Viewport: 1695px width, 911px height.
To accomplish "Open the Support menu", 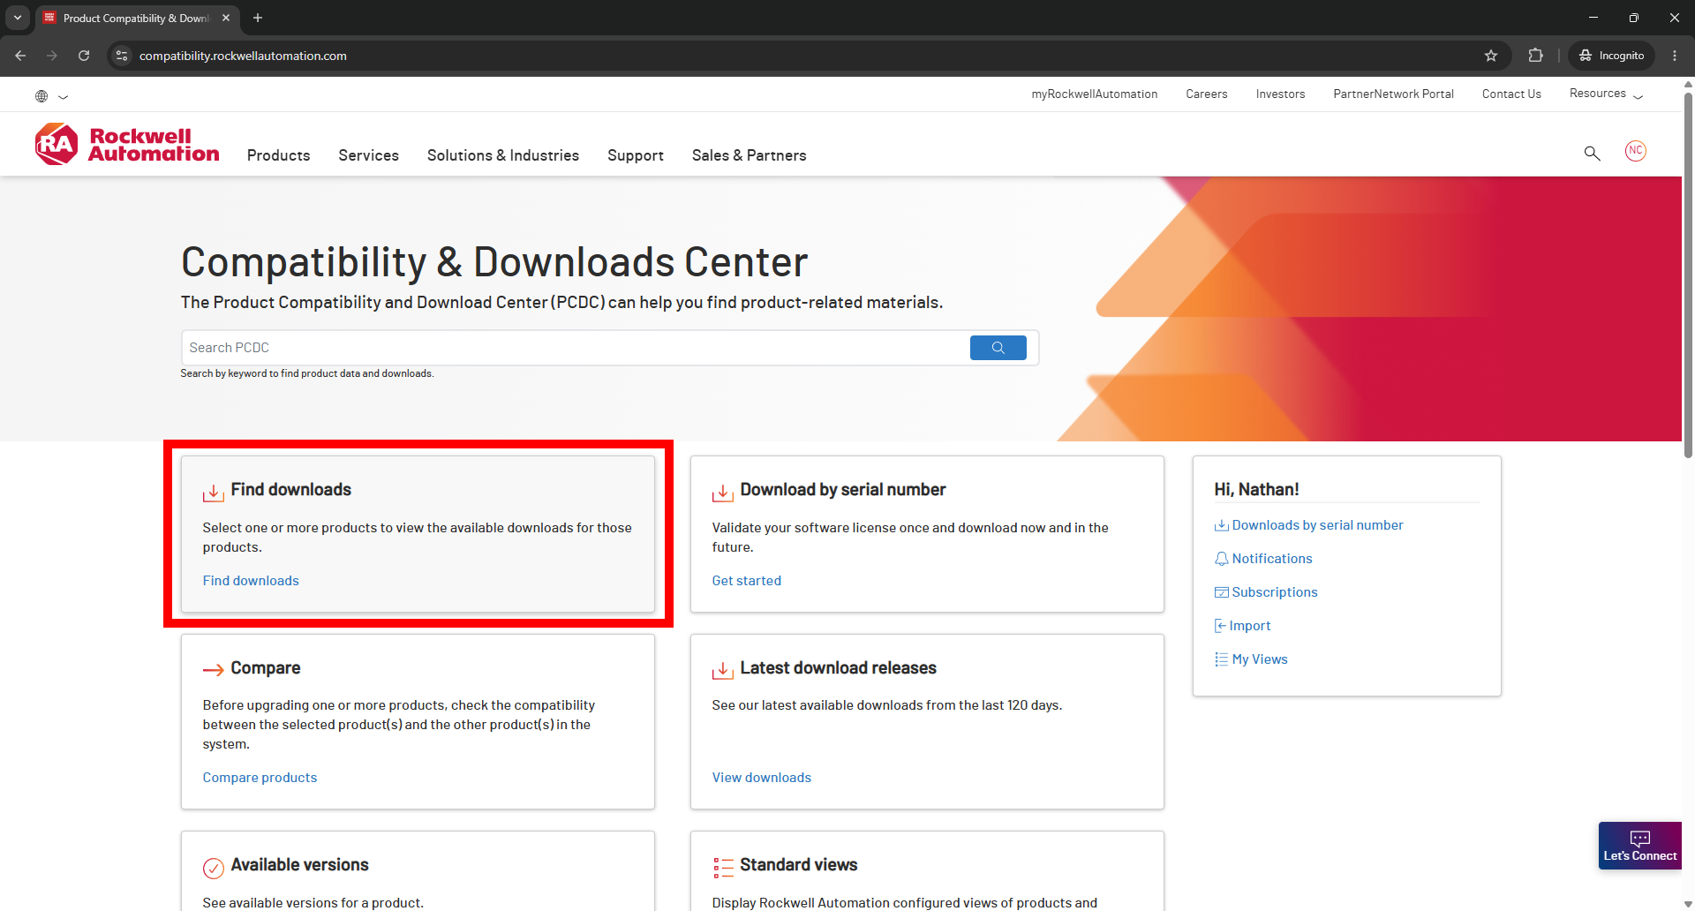I will click(636, 155).
